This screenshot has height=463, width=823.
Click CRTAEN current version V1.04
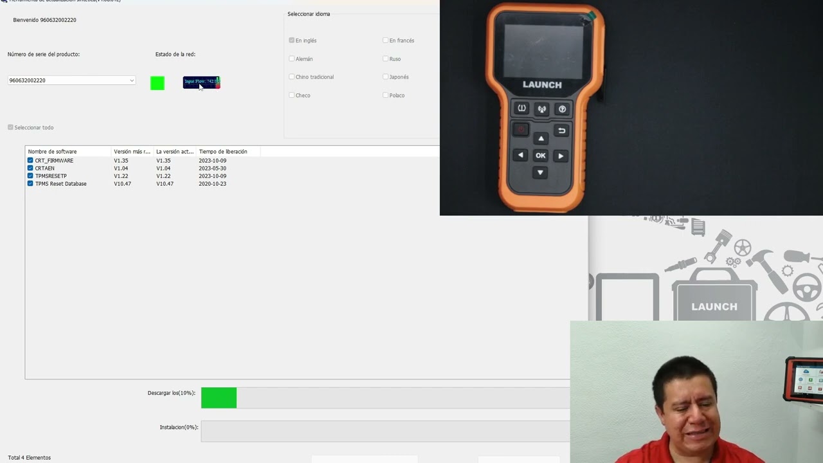[163, 168]
